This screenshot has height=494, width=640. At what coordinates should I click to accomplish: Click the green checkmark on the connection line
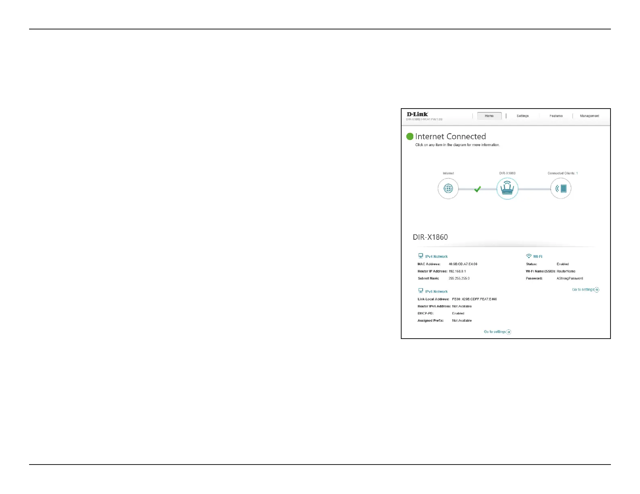point(477,188)
